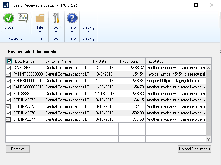The height and width of the screenshot is (165, 221).
Task: Expand the Tools dropdown arrow
Action: (56, 32)
